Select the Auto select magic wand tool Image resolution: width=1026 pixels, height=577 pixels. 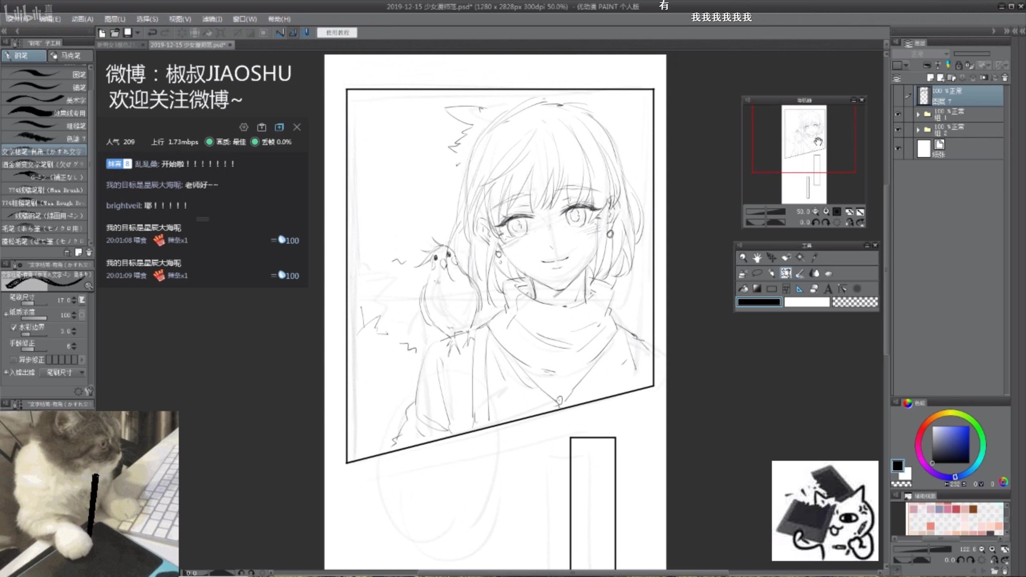(x=800, y=258)
